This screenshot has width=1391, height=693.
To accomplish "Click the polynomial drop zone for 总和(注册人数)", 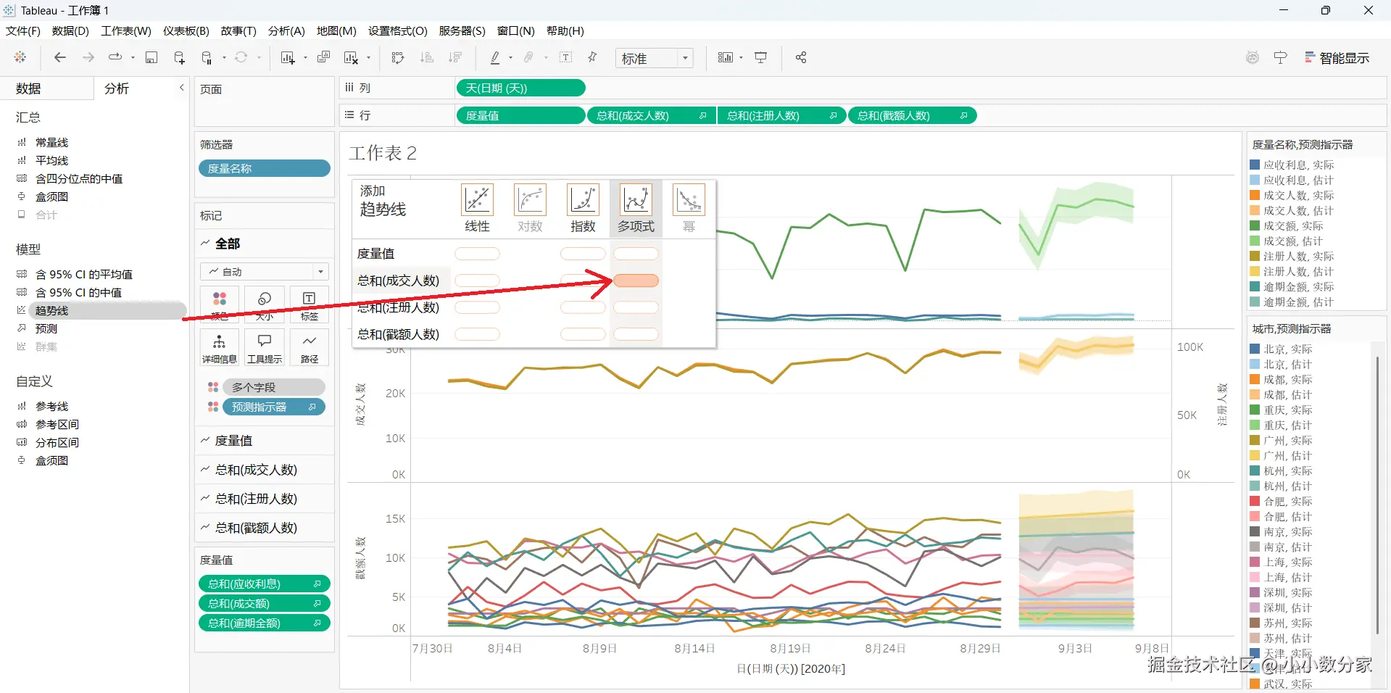I will coord(636,307).
